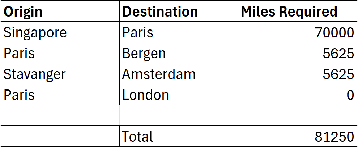The width and height of the screenshot is (358, 147).
Task: Click the Bergen destination cell
Action: pyautogui.click(x=179, y=54)
